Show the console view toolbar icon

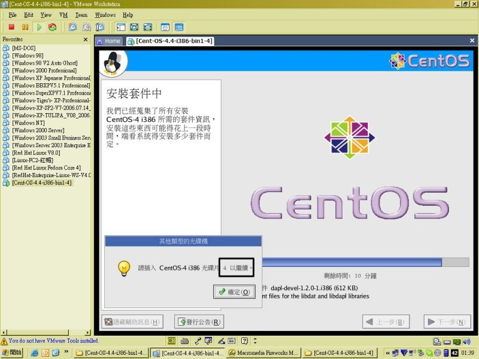tap(179, 27)
